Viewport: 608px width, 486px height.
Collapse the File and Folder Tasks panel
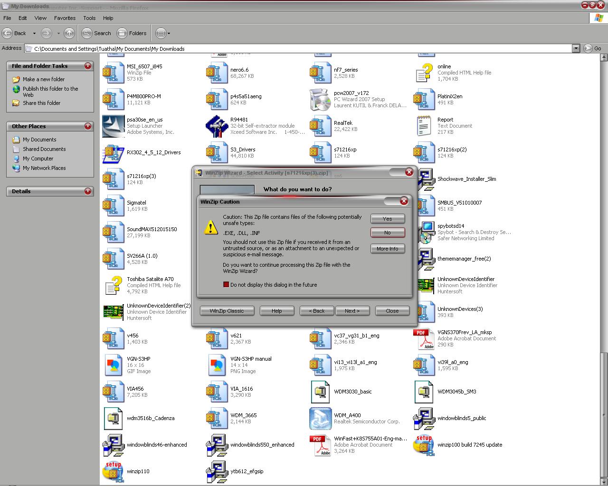tap(88, 66)
